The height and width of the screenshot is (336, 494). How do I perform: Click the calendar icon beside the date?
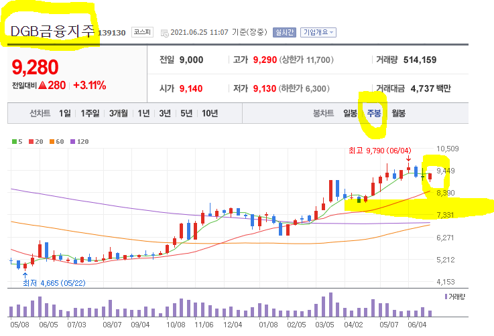pos(164,33)
